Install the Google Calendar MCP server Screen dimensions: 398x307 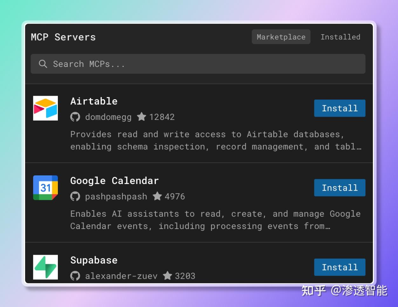(340, 188)
